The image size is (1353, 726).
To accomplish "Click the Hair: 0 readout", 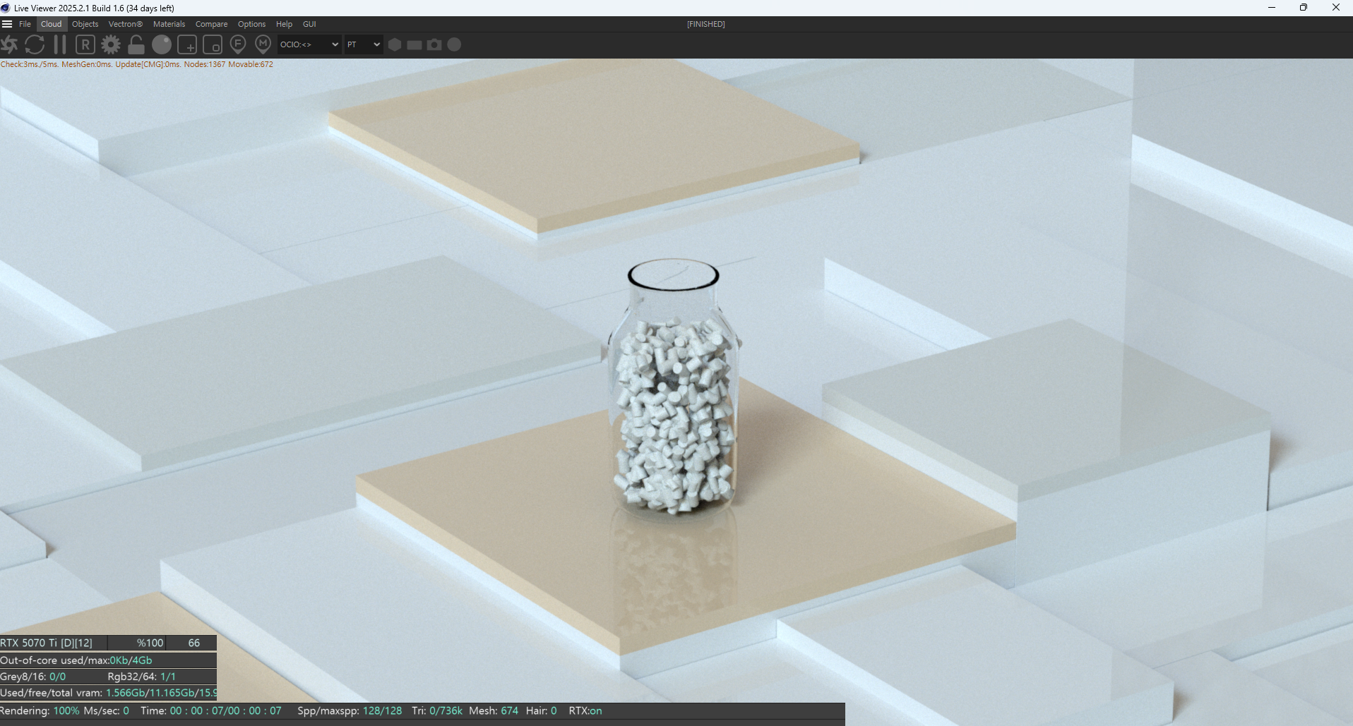I will tap(542, 710).
